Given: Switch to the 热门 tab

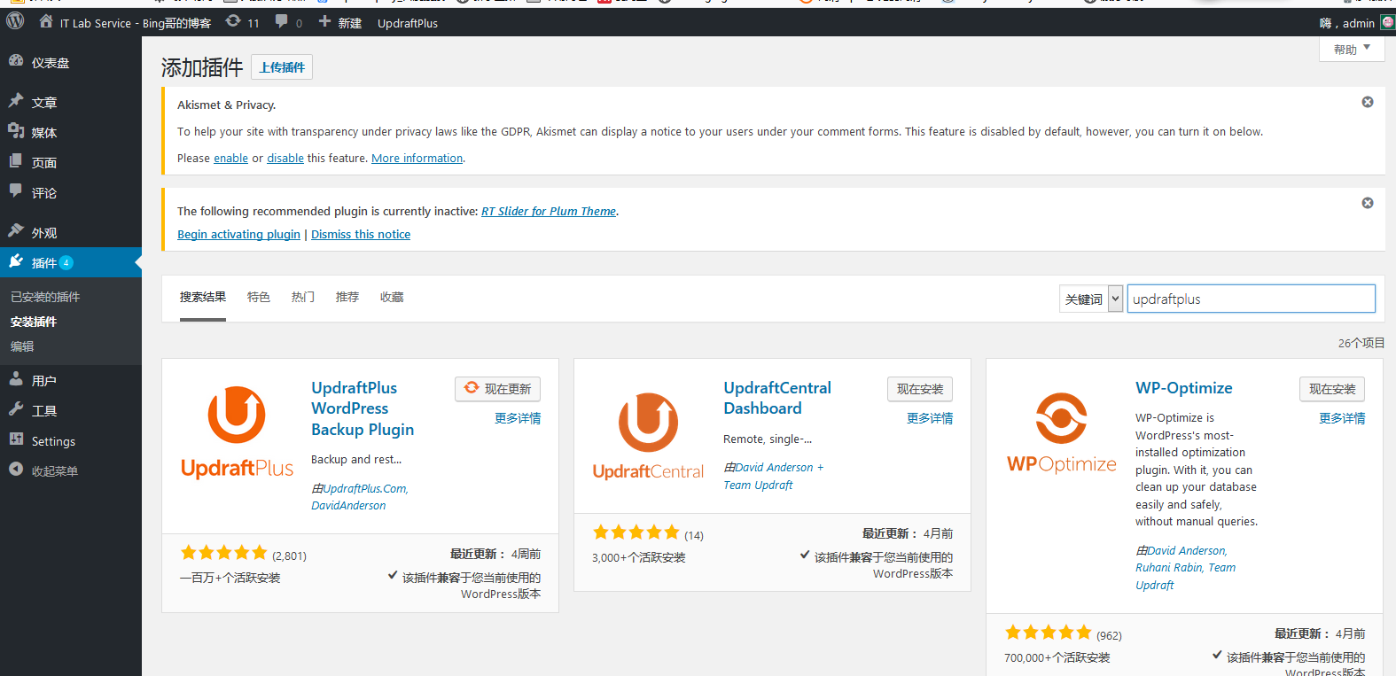Looking at the screenshot, I should pos(303,297).
